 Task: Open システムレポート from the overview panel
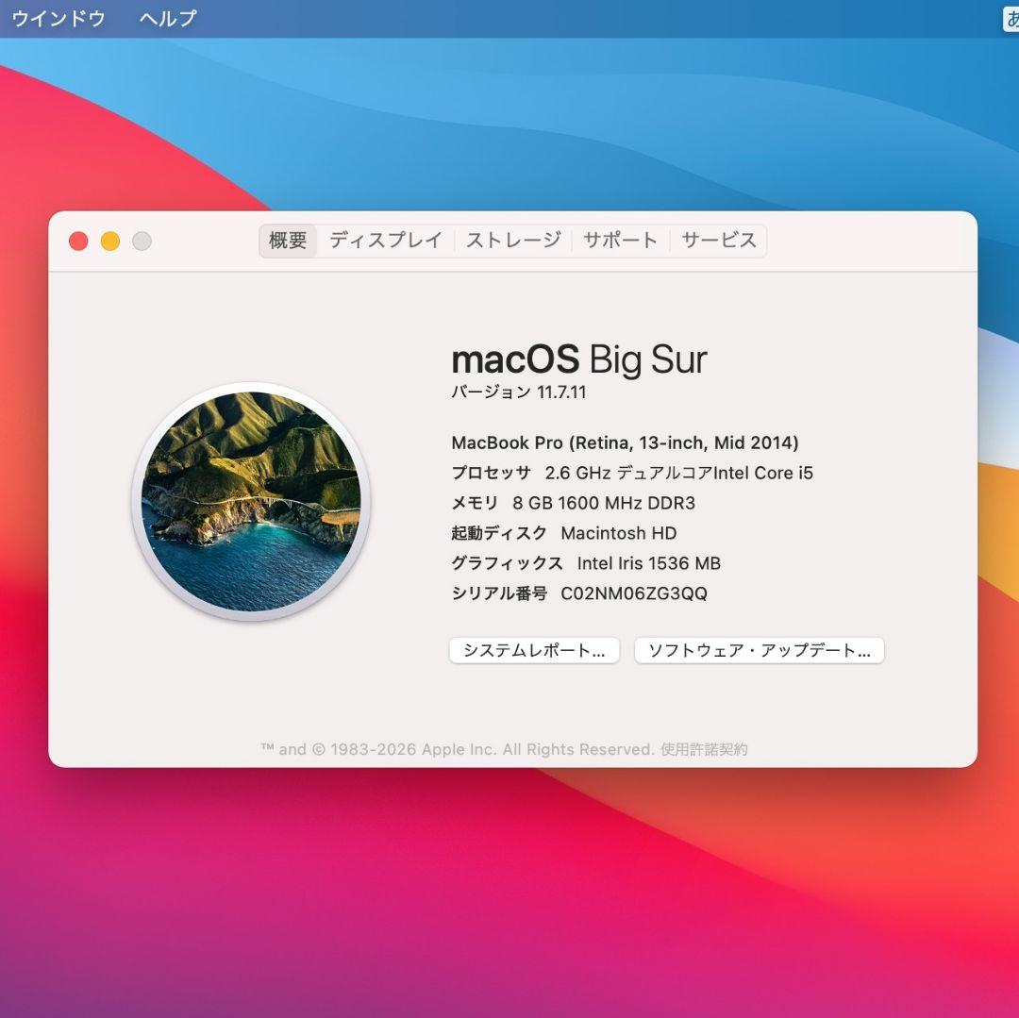tap(534, 650)
